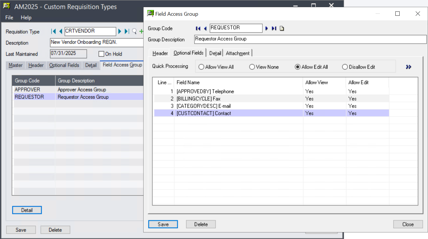Click the Description field with New Vendor Onboarding
Viewport: 428px width, 239px height.
point(97,42)
